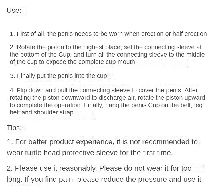Click the "Use:" heading
The height and width of the screenshot is (192, 214).
(x=14, y=11)
